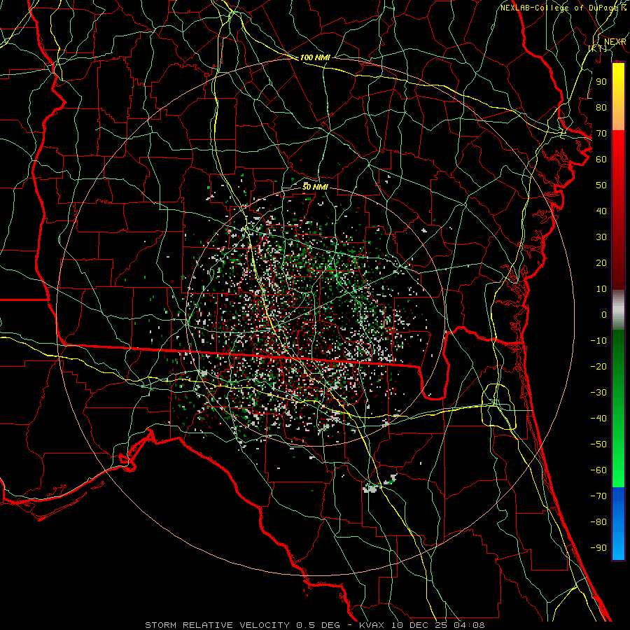Select the 70 value on the color scale
The width and height of the screenshot is (630, 630).
[x=601, y=134]
